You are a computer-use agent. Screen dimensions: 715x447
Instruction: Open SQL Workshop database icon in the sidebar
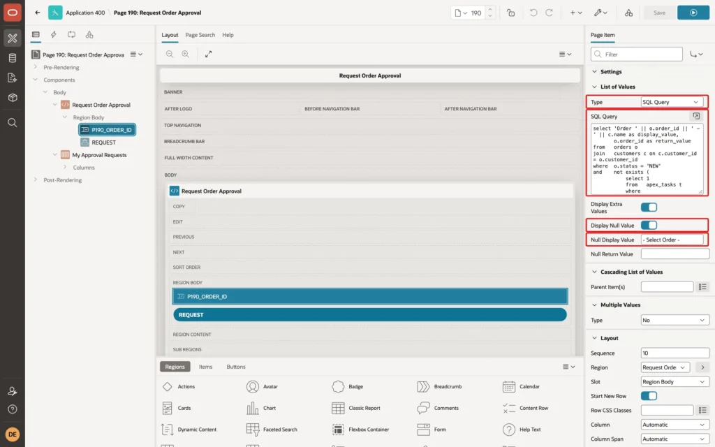pyautogui.click(x=13, y=58)
